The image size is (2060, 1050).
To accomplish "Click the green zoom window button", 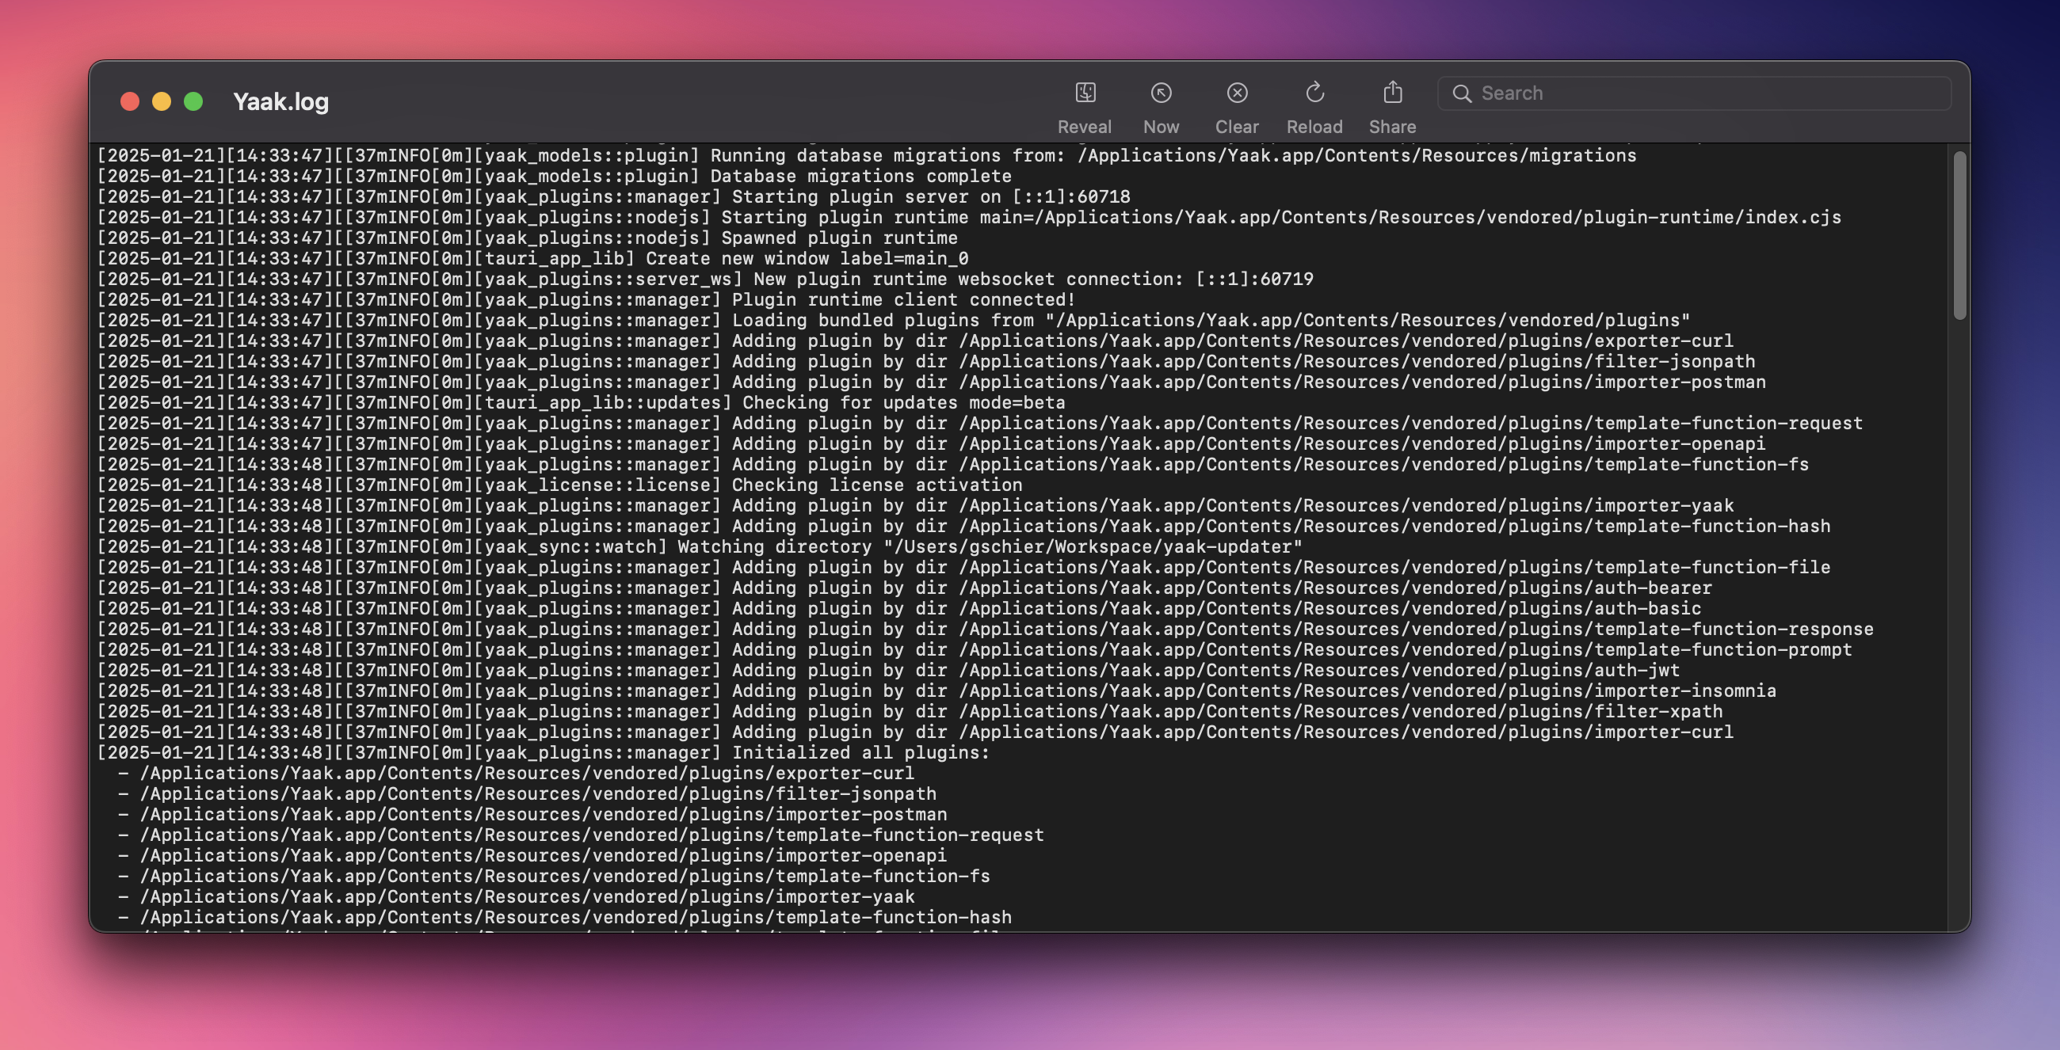I will [x=193, y=101].
